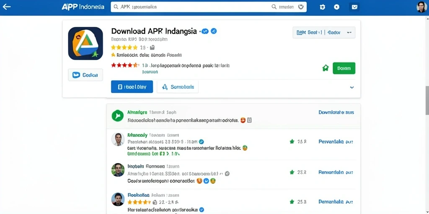
Task: Click the green star beside 23.2 in Inybalis row
Action: 292,172
